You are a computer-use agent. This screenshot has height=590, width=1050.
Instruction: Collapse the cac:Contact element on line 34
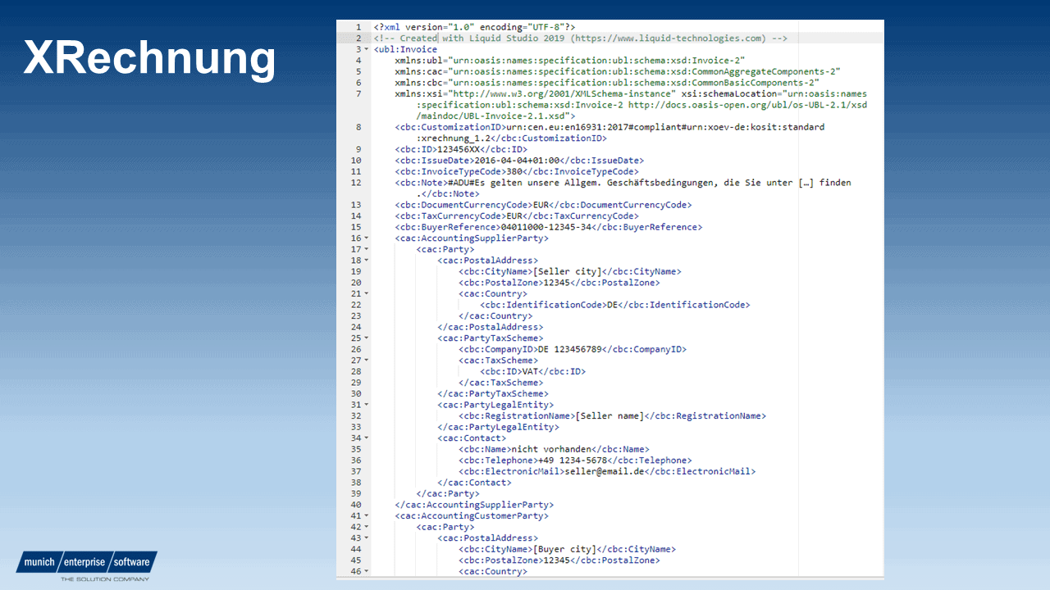(x=366, y=438)
